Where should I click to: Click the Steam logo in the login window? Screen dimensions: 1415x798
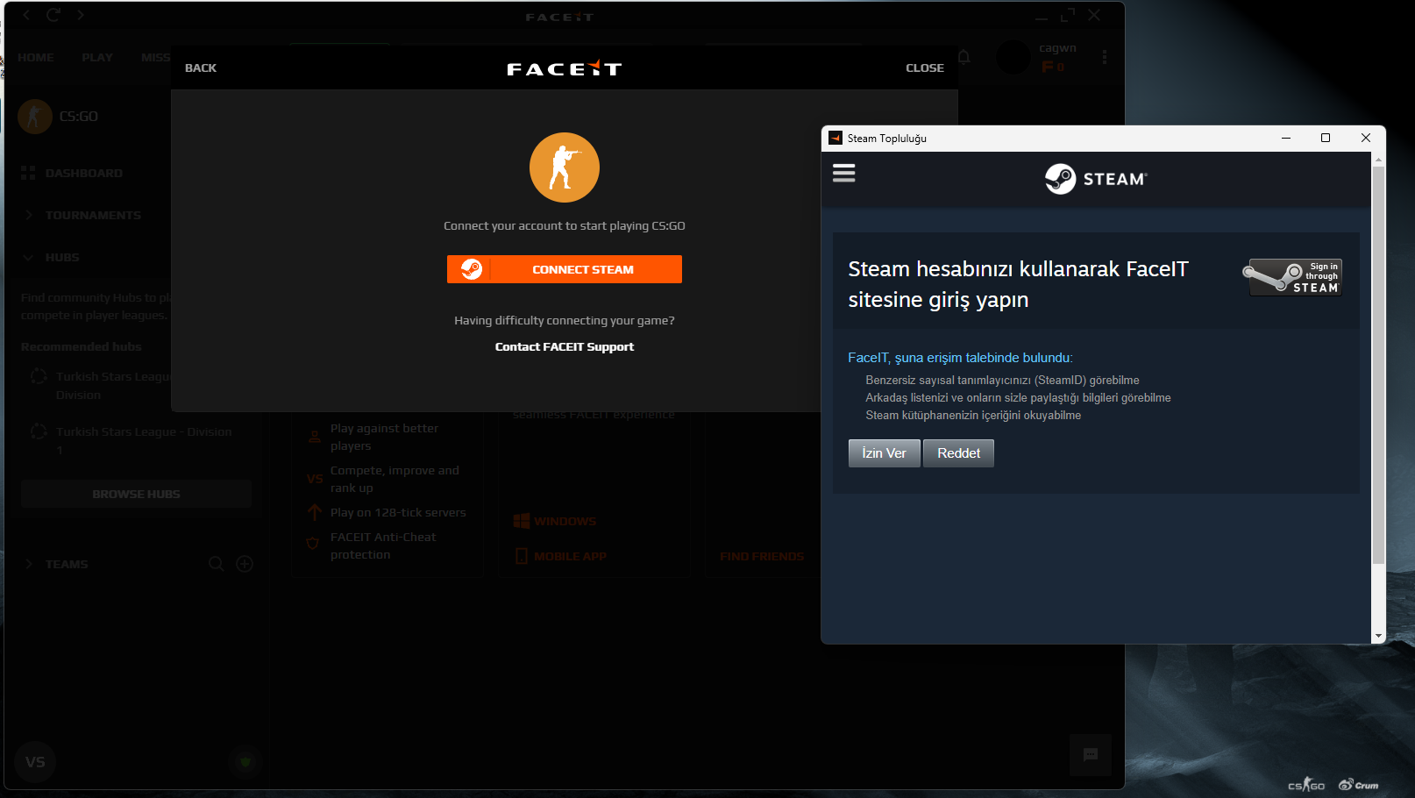(x=1096, y=179)
